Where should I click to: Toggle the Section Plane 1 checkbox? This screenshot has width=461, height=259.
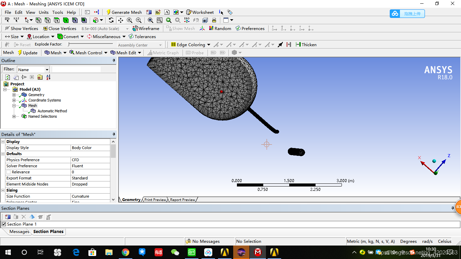4,224
